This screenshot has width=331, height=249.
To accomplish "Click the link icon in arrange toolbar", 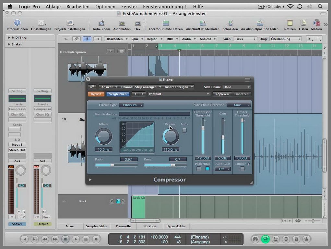I will click(x=77, y=39).
